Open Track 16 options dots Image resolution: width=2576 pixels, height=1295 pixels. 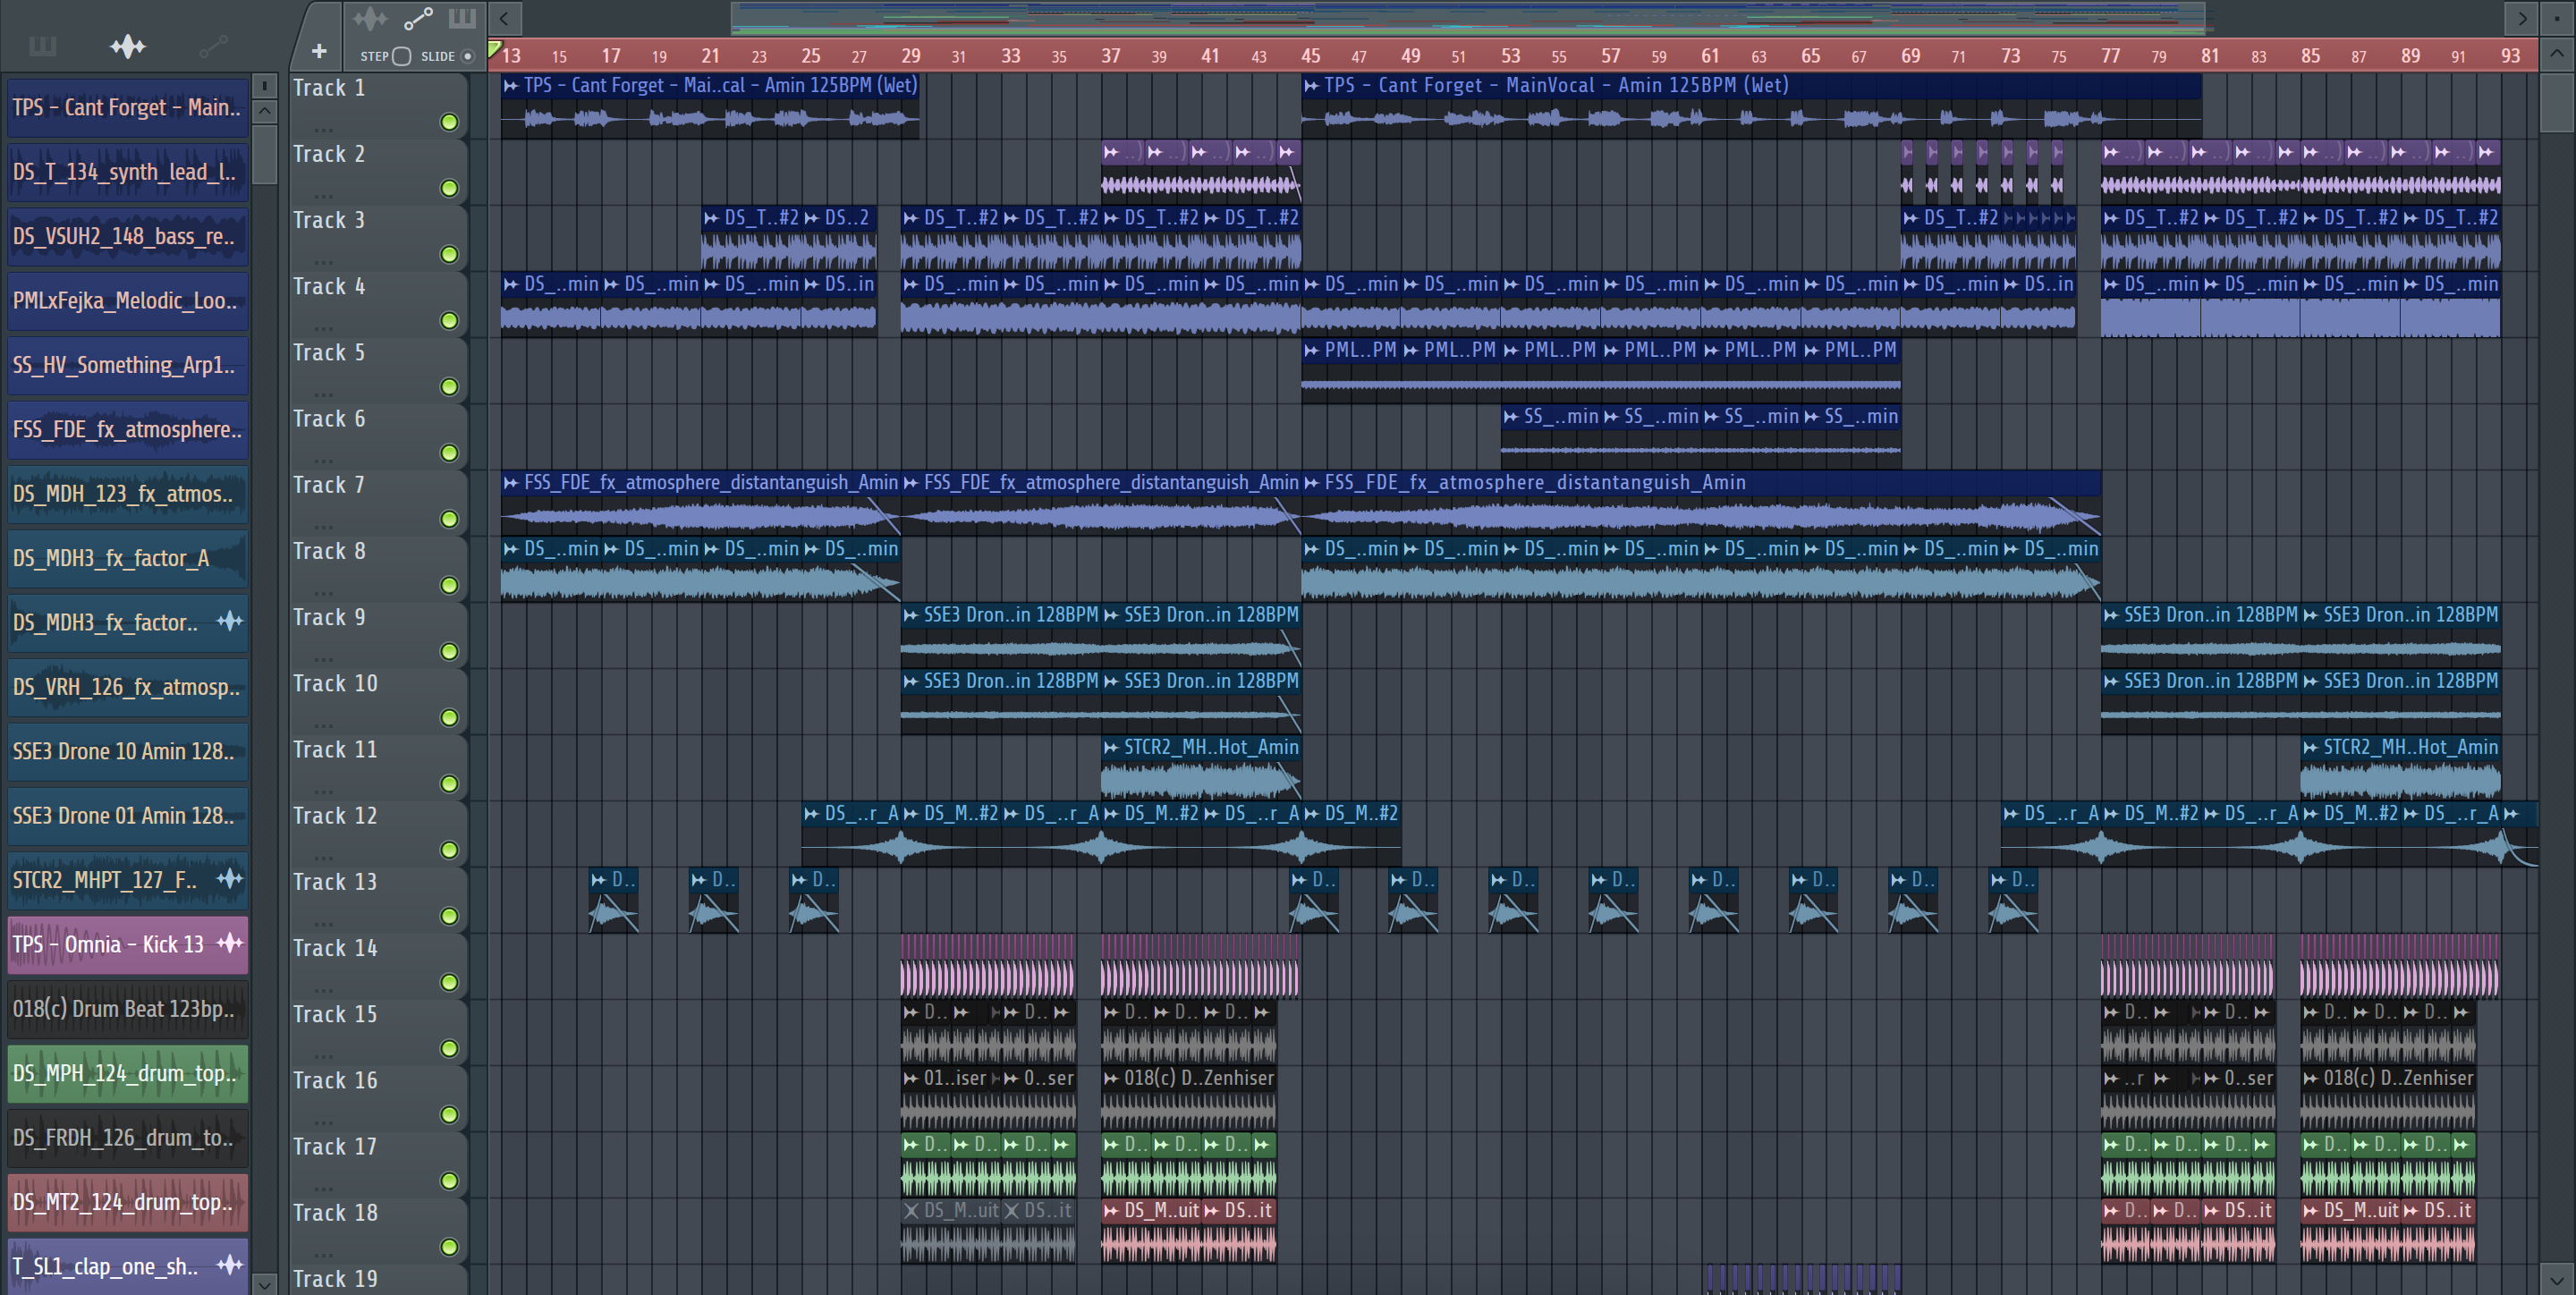click(x=324, y=1122)
